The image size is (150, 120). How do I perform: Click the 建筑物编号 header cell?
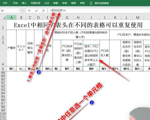(21, 48)
